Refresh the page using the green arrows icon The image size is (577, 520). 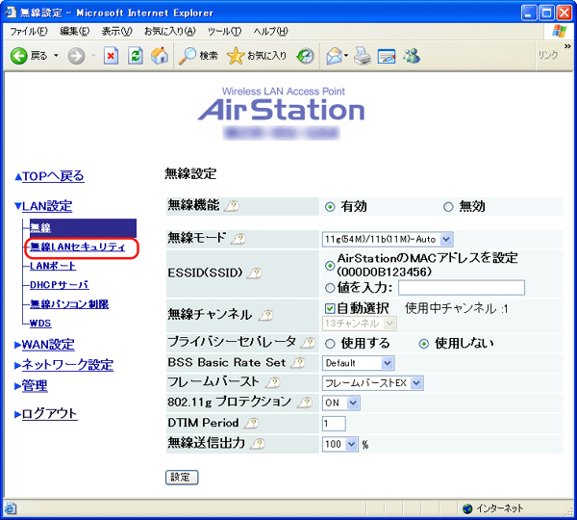(x=136, y=56)
